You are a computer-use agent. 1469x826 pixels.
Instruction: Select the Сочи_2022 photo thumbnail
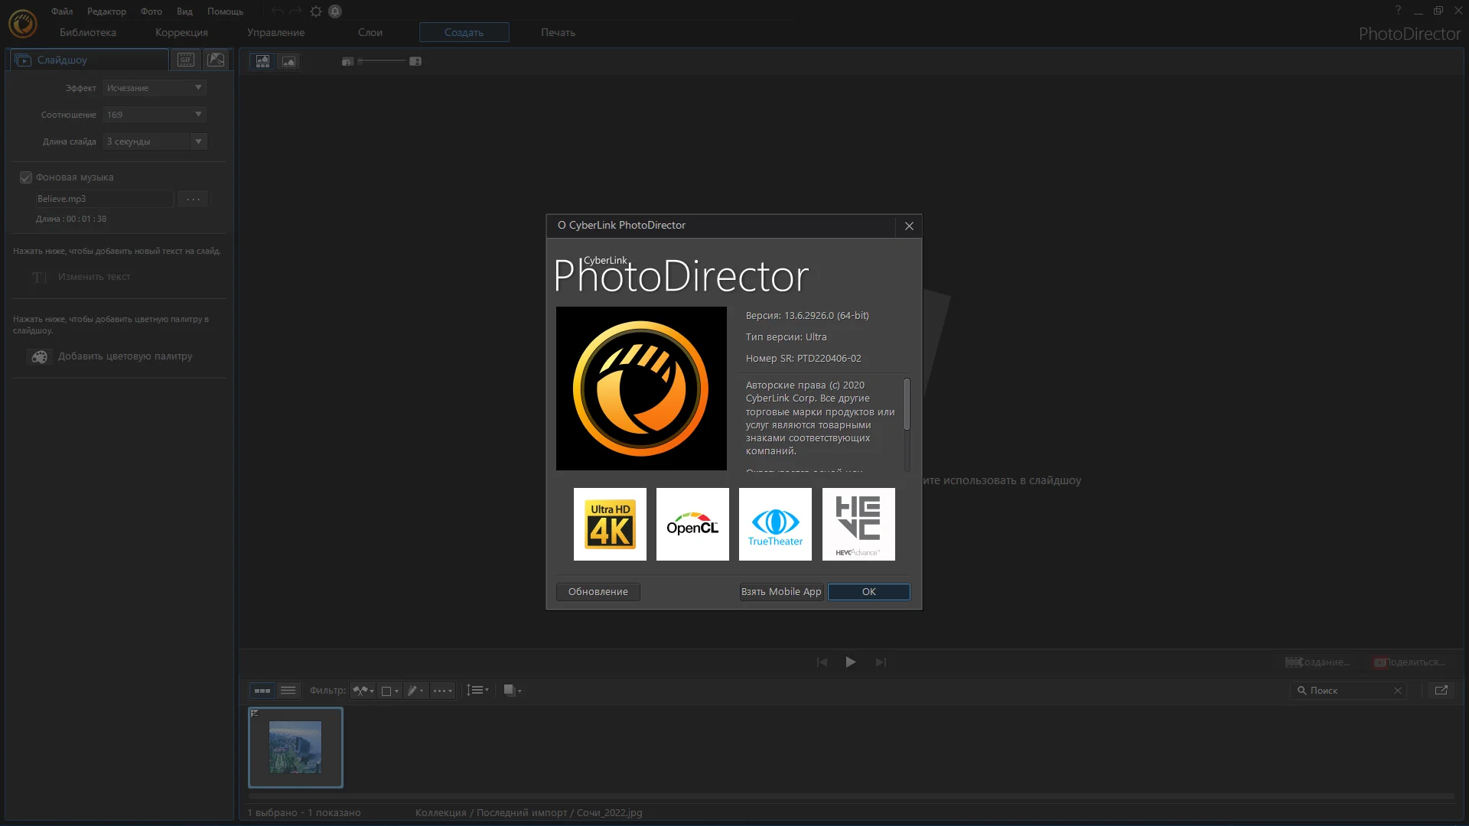click(295, 747)
